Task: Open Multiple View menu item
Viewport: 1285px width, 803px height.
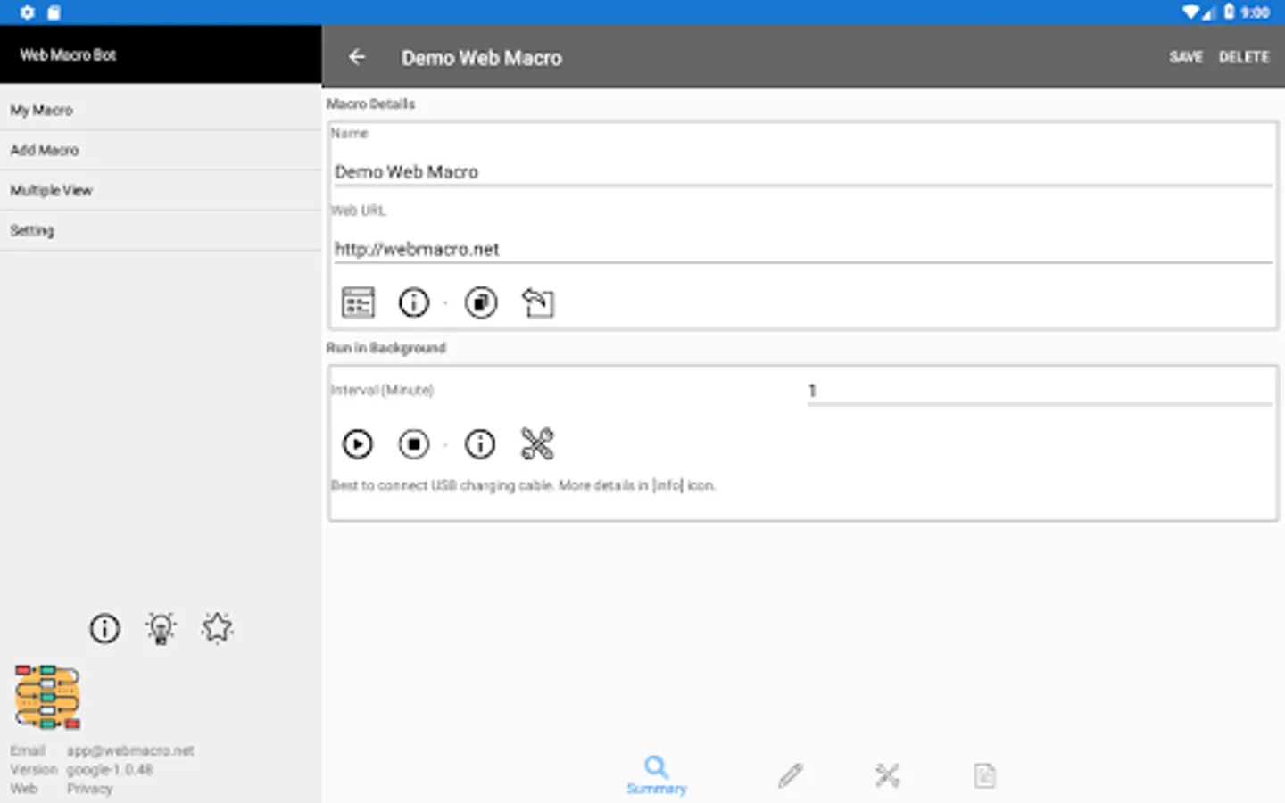Action: point(161,190)
